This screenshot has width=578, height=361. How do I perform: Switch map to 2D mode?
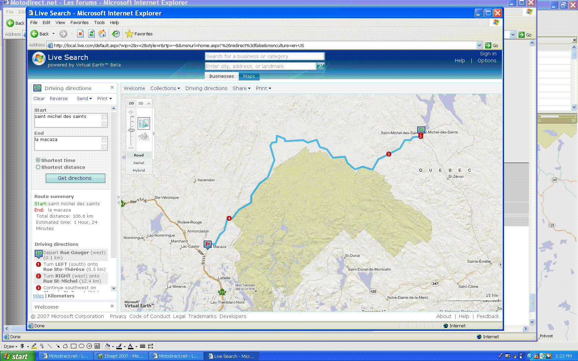tap(131, 103)
